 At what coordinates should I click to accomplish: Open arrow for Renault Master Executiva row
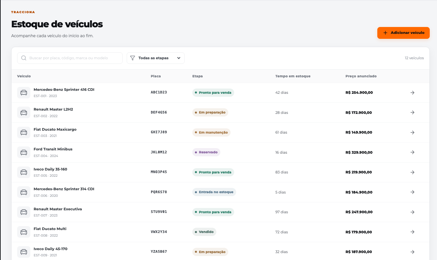412,212
